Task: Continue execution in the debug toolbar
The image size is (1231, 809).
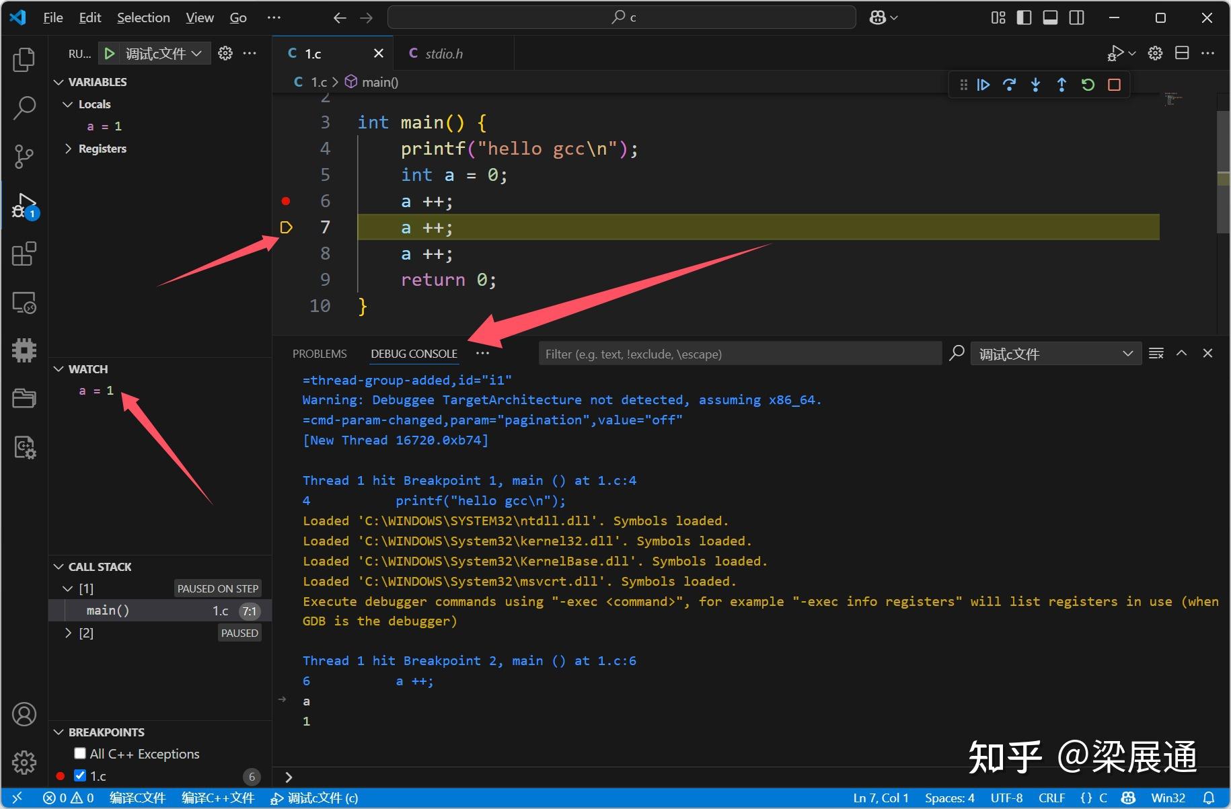Action: pos(983,84)
